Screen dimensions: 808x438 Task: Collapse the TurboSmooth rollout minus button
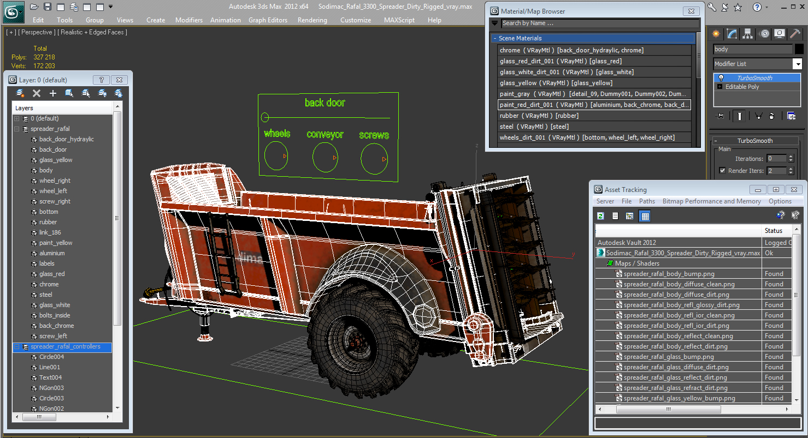coord(716,141)
